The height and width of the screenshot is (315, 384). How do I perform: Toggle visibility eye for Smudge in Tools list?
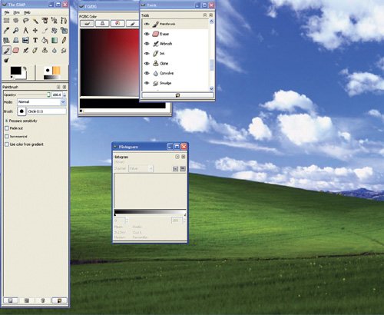click(x=147, y=83)
